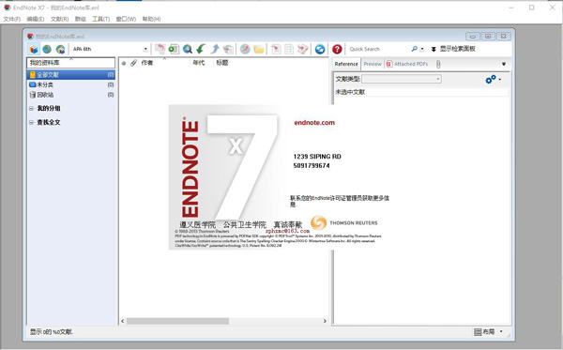This screenshot has width=563, height=350.
Task: Close the inner 我的EndNote库.enl library window
Action: 503,37
